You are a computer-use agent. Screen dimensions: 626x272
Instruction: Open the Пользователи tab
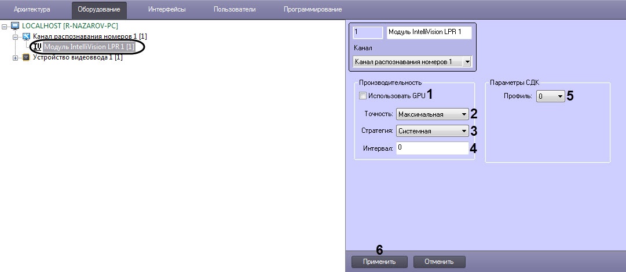(235, 10)
